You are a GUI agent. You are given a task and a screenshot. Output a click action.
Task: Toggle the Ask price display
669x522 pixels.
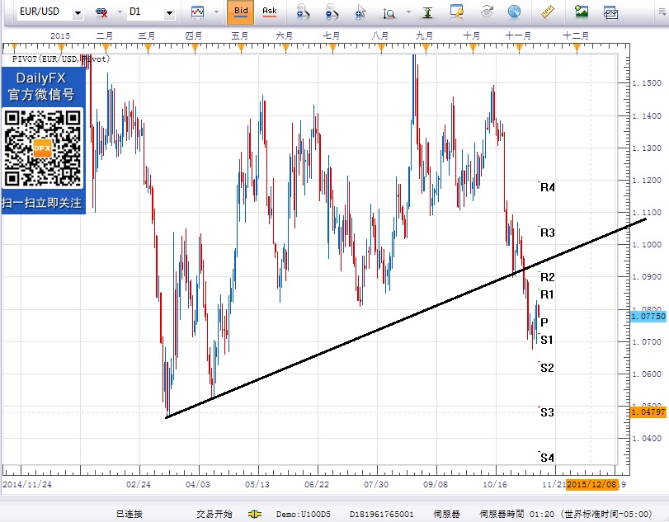pos(269,12)
